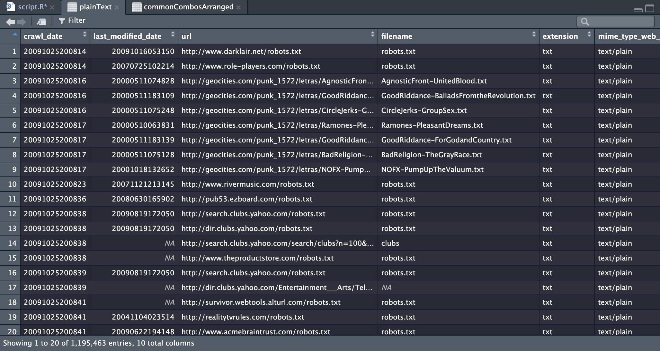The width and height of the screenshot is (660, 351).
Task: Switch to the script.R tab
Action: pyautogui.click(x=31, y=7)
